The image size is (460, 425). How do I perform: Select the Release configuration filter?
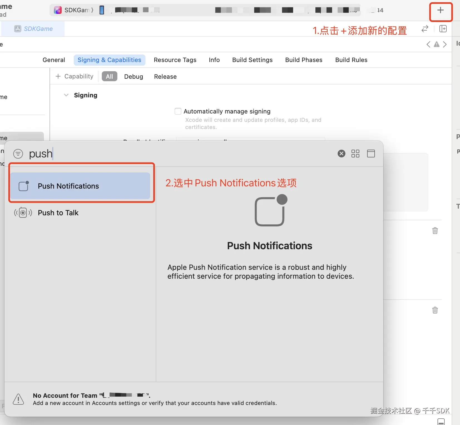(x=165, y=76)
